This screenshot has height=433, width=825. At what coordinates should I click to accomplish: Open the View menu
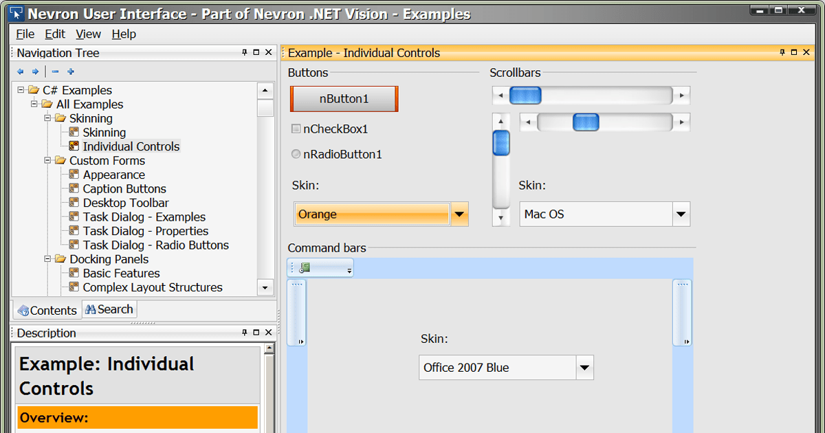click(x=88, y=34)
